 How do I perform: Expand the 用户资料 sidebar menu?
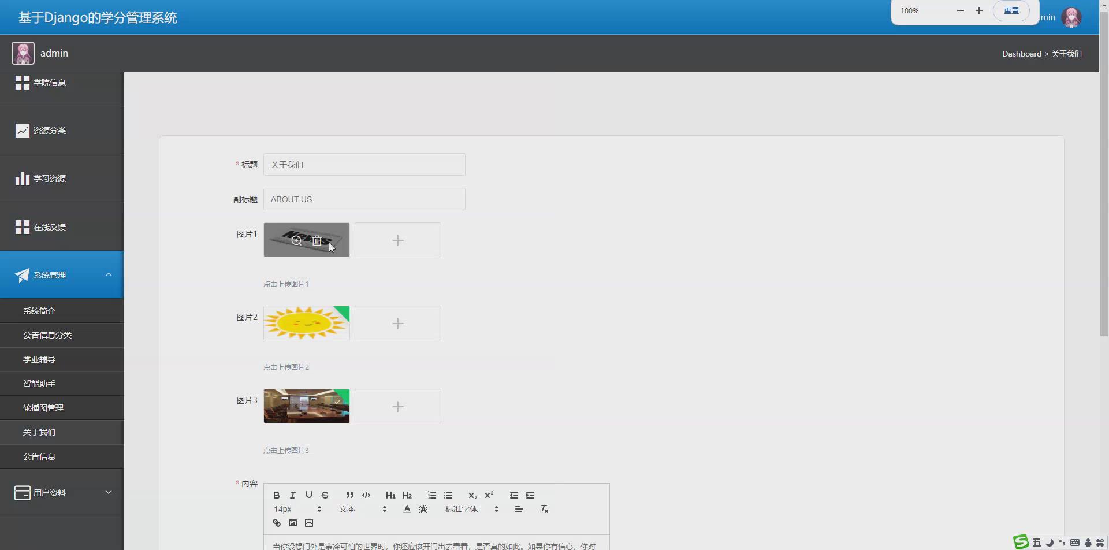pyautogui.click(x=62, y=493)
